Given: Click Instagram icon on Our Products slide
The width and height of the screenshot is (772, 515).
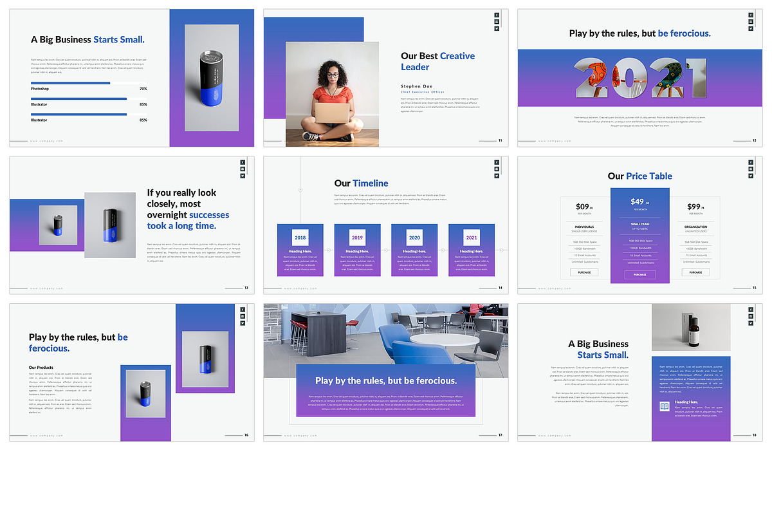Looking at the screenshot, I should pyautogui.click(x=243, y=316).
